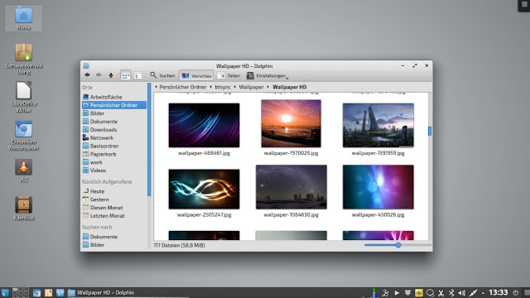Click the file view vertical scrollbar handle
The height and width of the screenshot is (298, 530).
click(x=430, y=131)
